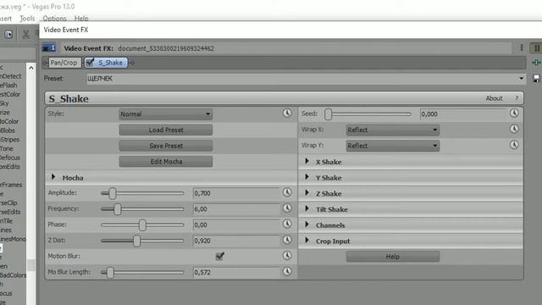Click the Phase slider handle
The height and width of the screenshot is (305, 542).
coord(142,225)
